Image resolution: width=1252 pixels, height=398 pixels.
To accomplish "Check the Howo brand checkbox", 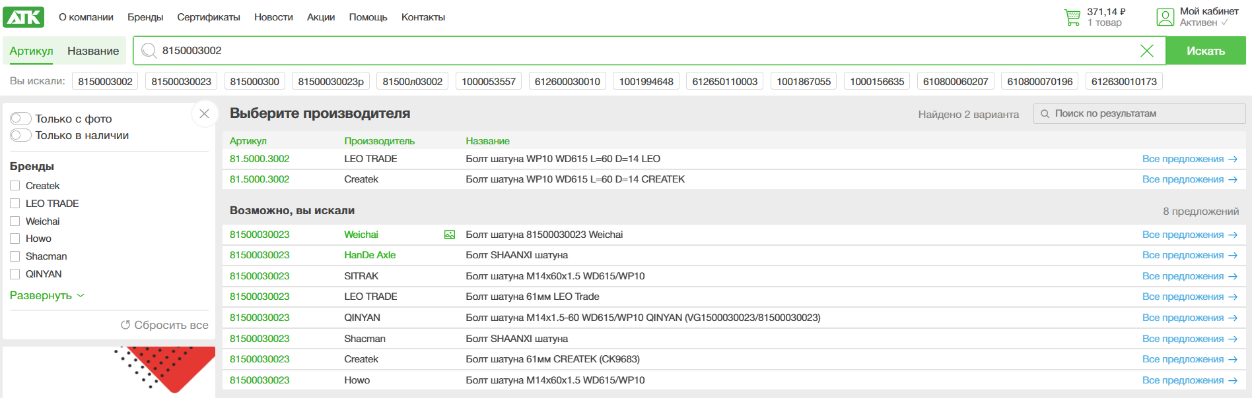I will pos(15,239).
